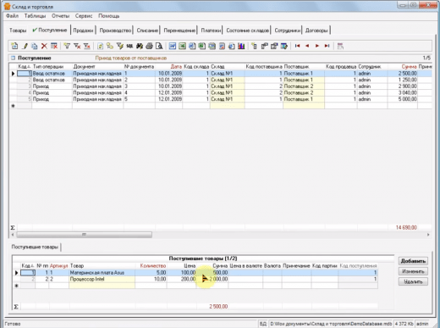Click the Артикул column header

[x=58, y=266]
